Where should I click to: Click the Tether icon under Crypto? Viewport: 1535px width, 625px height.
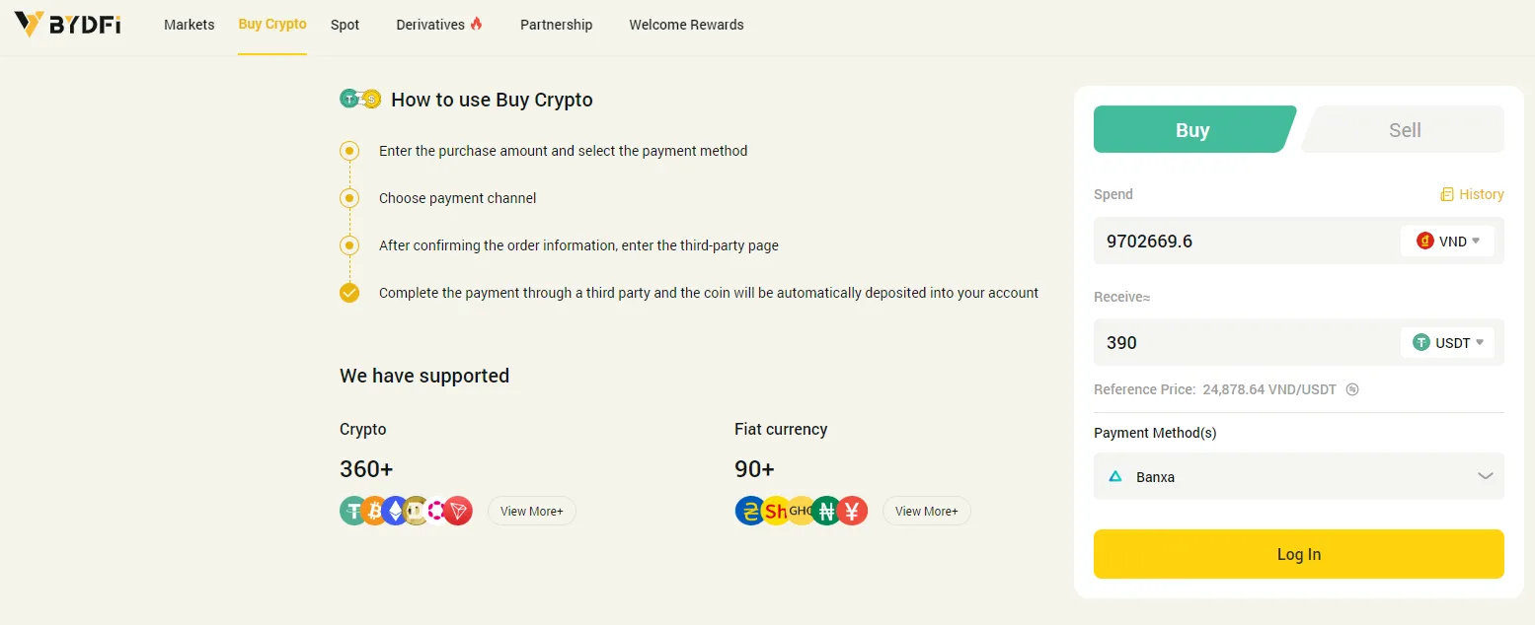coord(352,511)
